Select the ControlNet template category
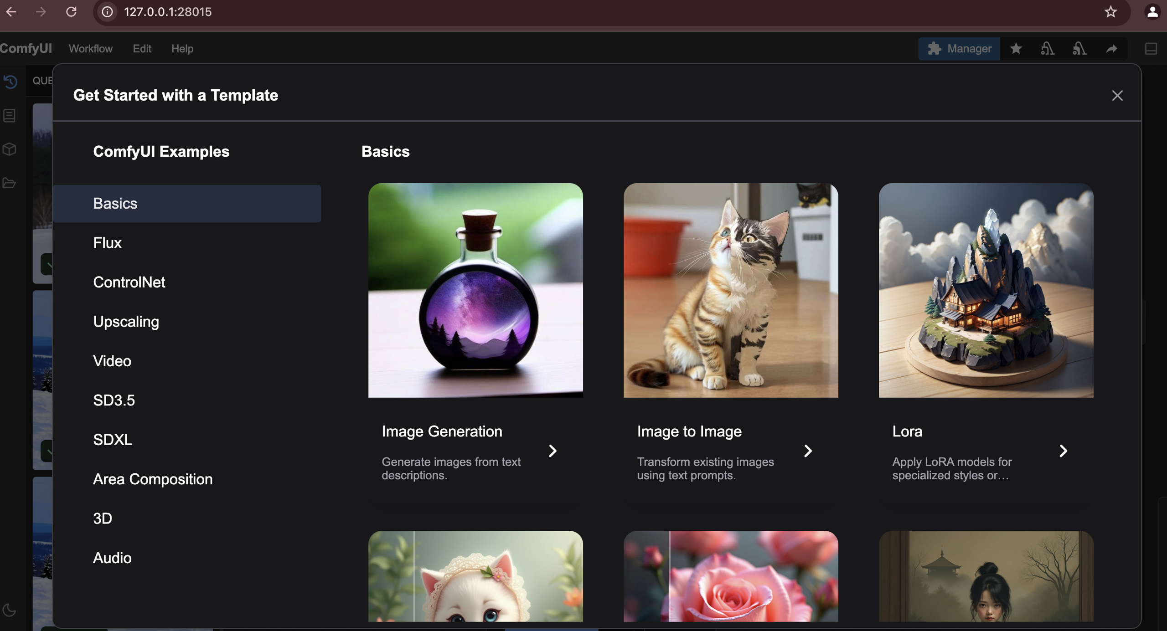1167x631 pixels. pos(187,282)
